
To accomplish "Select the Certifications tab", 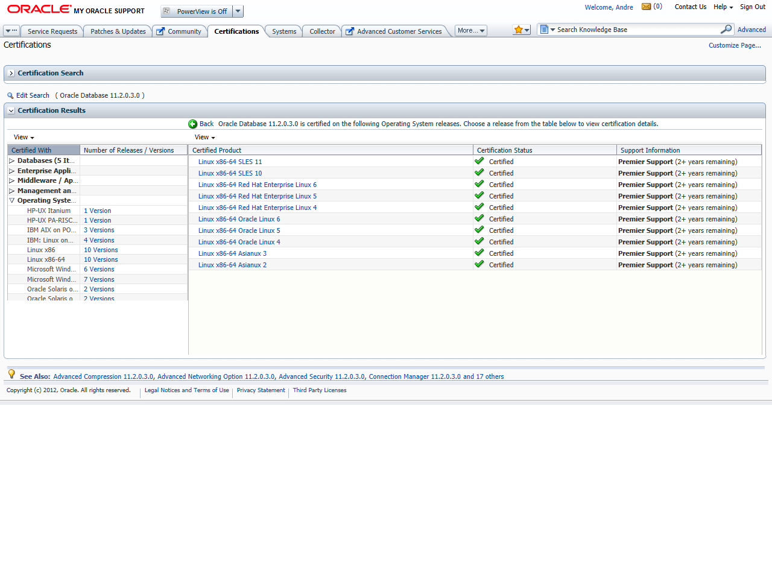I will 236,31.
